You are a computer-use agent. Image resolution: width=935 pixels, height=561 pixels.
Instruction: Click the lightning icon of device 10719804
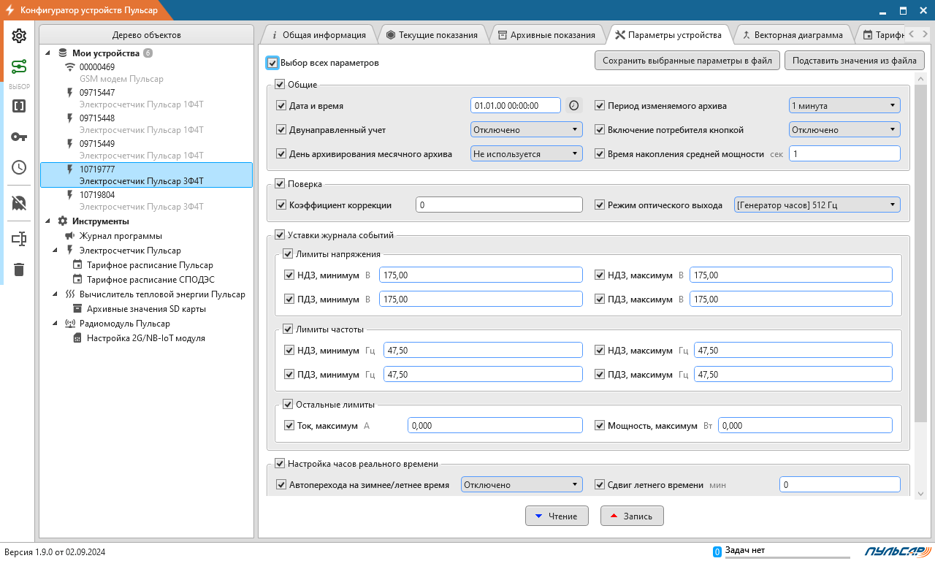[x=70, y=195]
